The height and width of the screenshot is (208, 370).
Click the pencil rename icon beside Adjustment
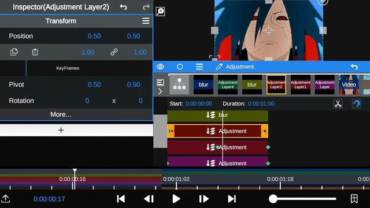pos(219,67)
